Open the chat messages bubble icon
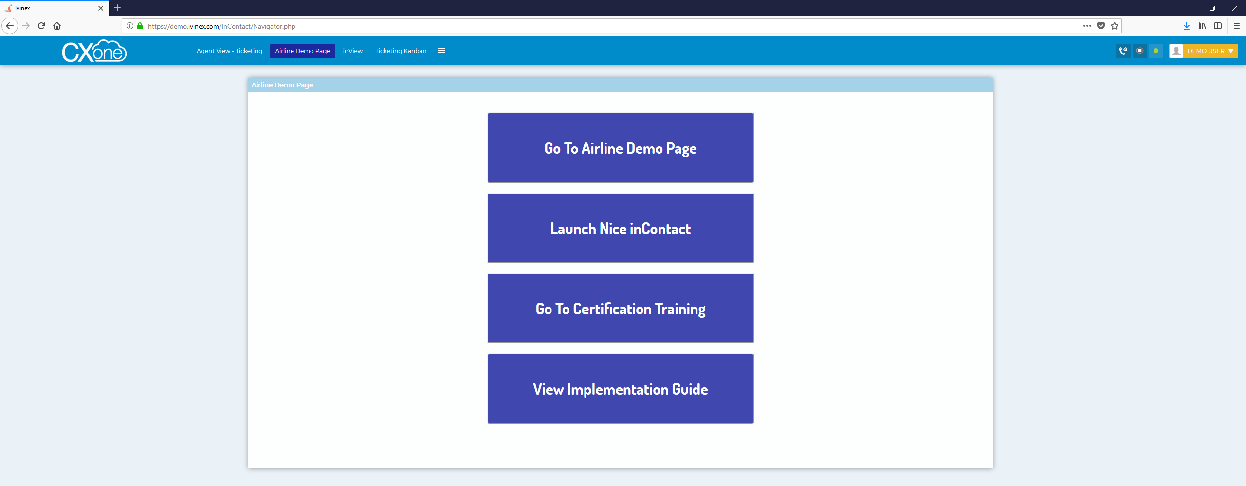 click(1139, 51)
